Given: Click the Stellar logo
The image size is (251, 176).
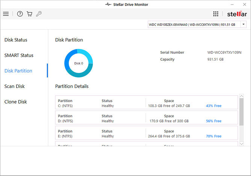Looking at the screenshot, I should pos(237,14).
